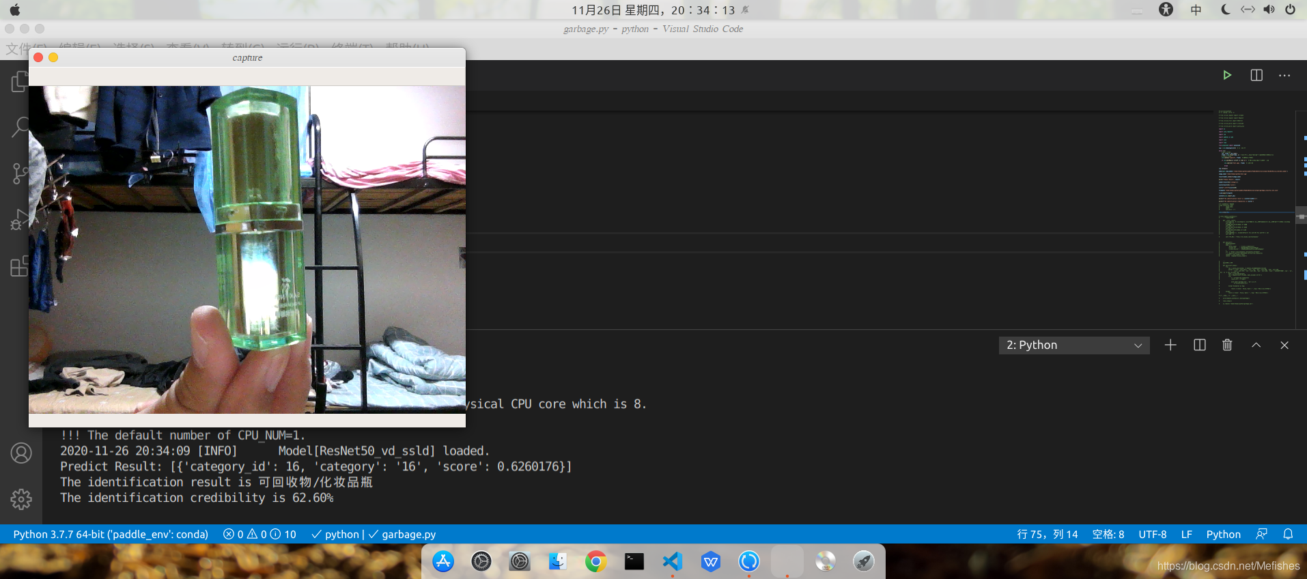Click 'garbage.py' status bar entry
The image size is (1307, 579).
pyautogui.click(x=402, y=535)
